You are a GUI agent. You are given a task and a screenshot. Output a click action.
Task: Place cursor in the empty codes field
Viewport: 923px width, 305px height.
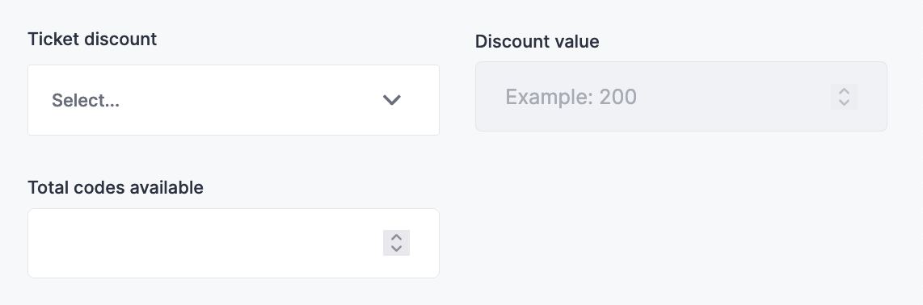click(233, 243)
